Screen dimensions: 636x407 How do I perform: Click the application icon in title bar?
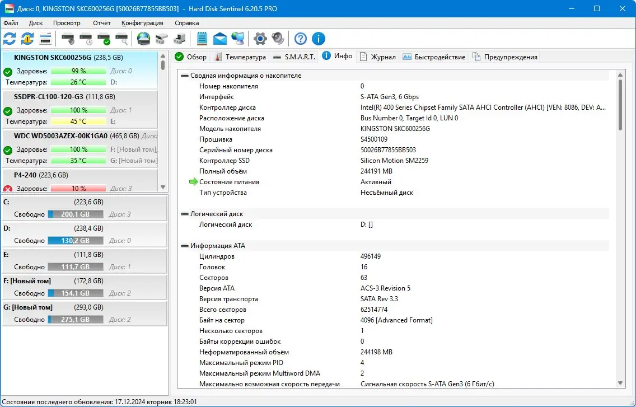9,8
